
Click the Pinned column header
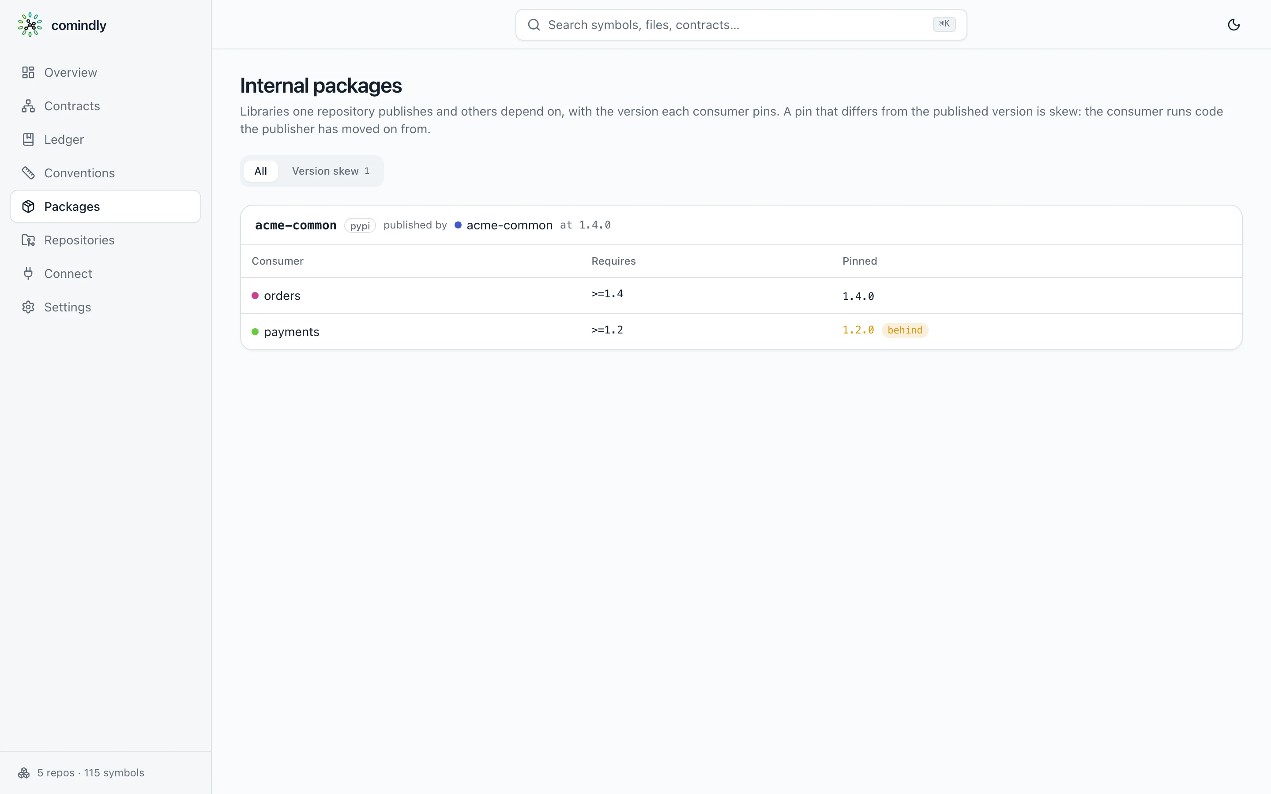click(x=860, y=261)
